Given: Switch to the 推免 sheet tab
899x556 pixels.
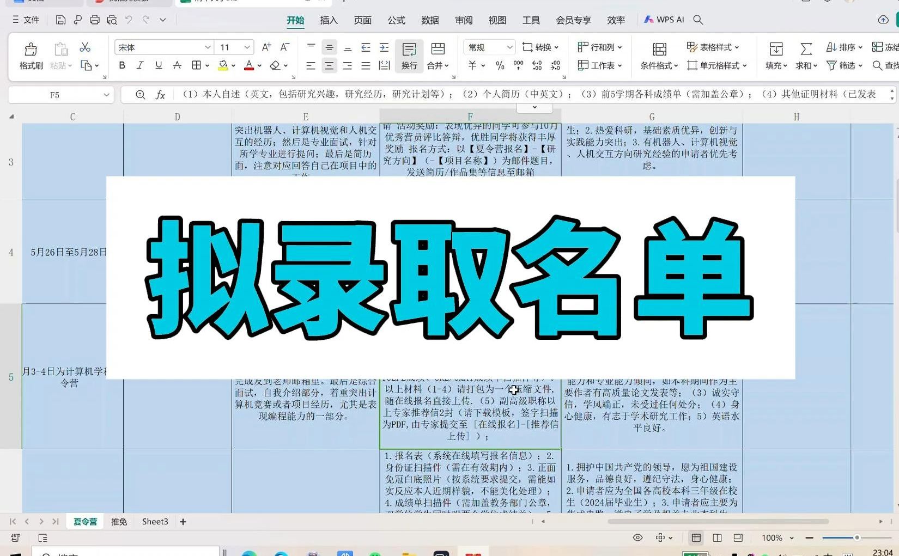Looking at the screenshot, I should 119,522.
